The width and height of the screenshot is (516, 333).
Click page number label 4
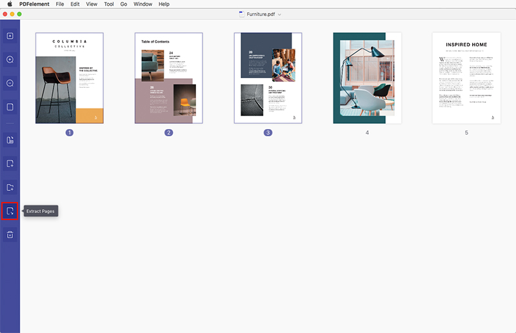coord(367,132)
